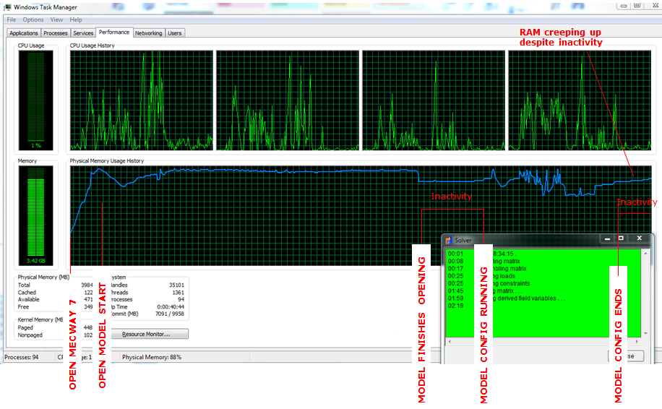Click Solver log scrollbar up arrow
The image size is (662, 409).
point(645,253)
